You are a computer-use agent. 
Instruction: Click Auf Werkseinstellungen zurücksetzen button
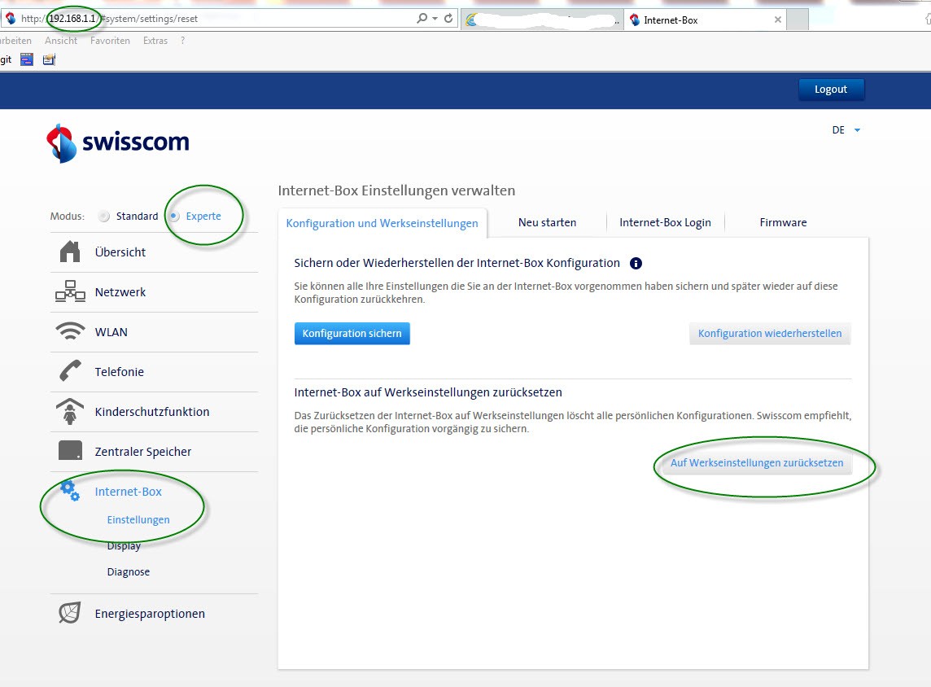[x=756, y=463]
